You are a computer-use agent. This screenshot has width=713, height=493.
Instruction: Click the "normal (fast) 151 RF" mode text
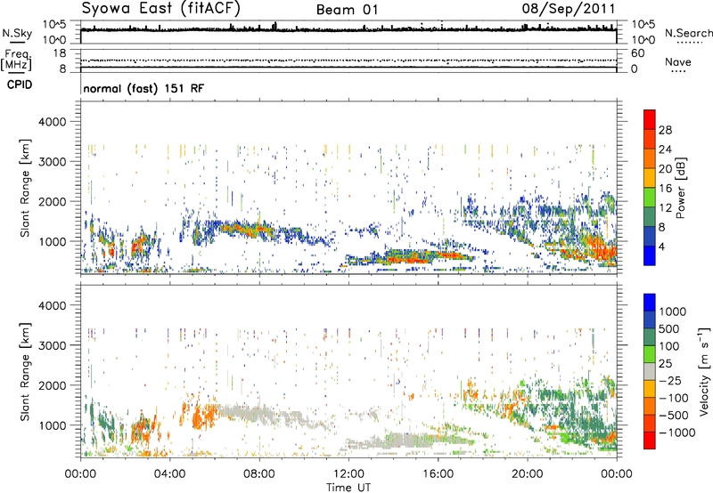tap(143, 88)
